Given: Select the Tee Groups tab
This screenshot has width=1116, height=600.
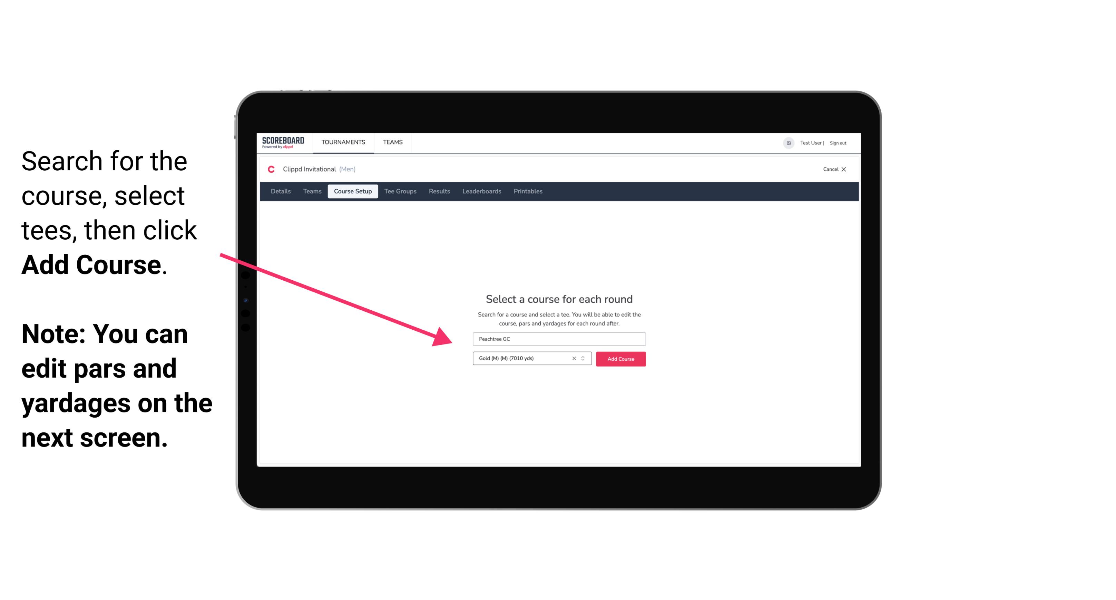Looking at the screenshot, I should [399, 191].
